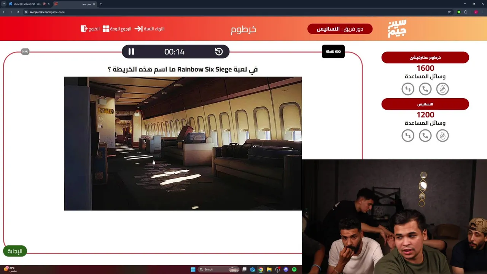Reveal the answer with green الإجابة button
The height and width of the screenshot is (274, 487).
tap(15, 251)
